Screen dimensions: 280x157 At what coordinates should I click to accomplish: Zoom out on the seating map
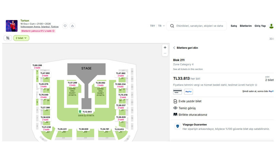(165, 53)
